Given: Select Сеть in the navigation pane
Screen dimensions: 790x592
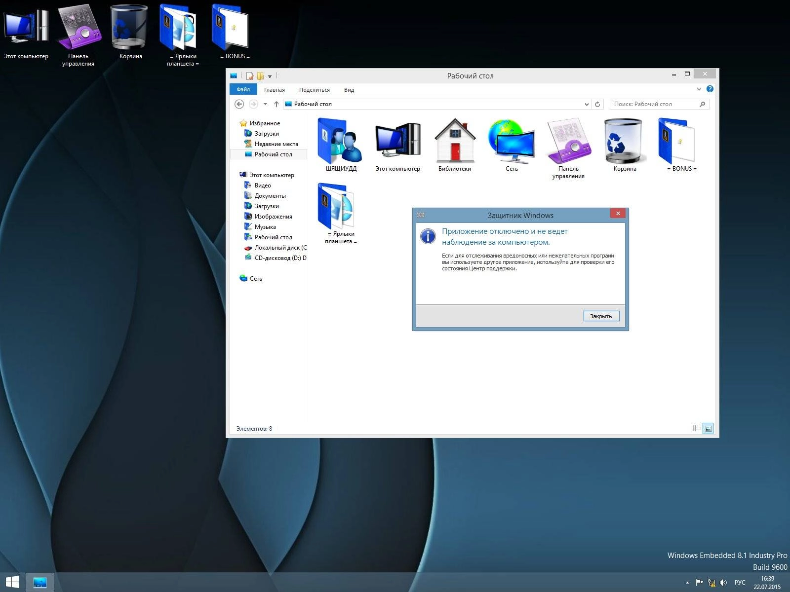Looking at the screenshot, I should [x=251, y=279].
